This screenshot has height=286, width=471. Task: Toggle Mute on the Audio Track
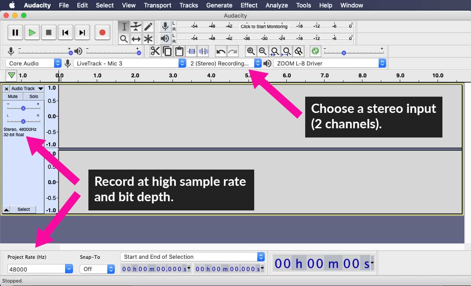click(x=13, y=96)
